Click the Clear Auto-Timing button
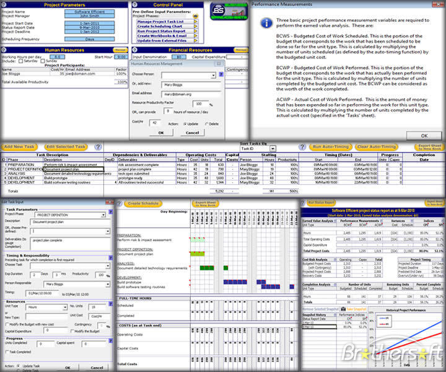The width and height of the screenshot is (446, 372). coord(377,147)
